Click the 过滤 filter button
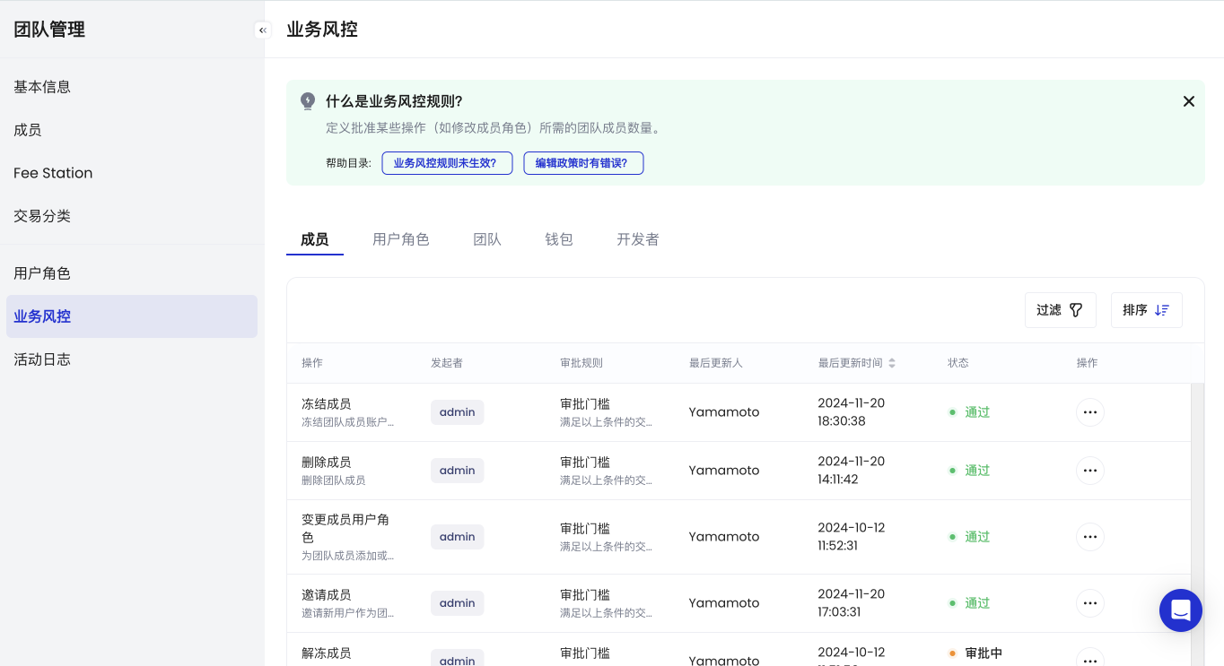This screenshot has width=1224, height=666. pyautogui.click(x=1061, y=310)
